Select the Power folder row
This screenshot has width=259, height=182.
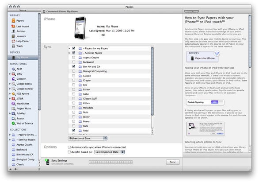tap(109, 121)
